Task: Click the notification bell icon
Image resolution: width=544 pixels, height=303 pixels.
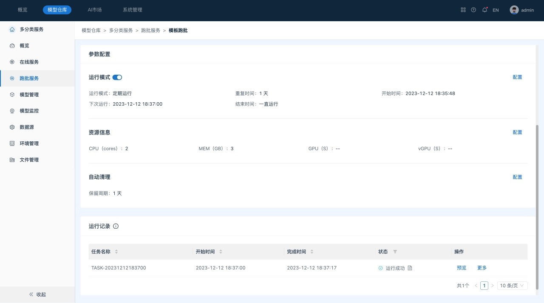Action: pos(484,10)
